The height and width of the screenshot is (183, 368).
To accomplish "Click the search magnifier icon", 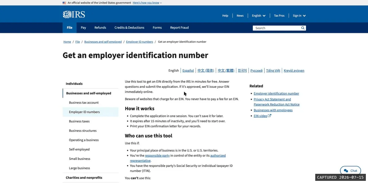I will pyautogui.click(x=303, y=28).
